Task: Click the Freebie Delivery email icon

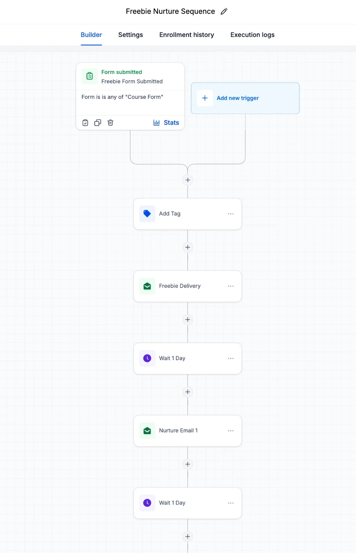Action: [x=147, y=286]
